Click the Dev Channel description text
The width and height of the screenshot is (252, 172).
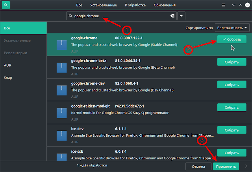122,90
